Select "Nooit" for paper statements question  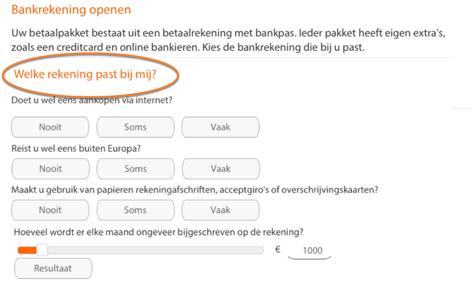pos(50,210)
